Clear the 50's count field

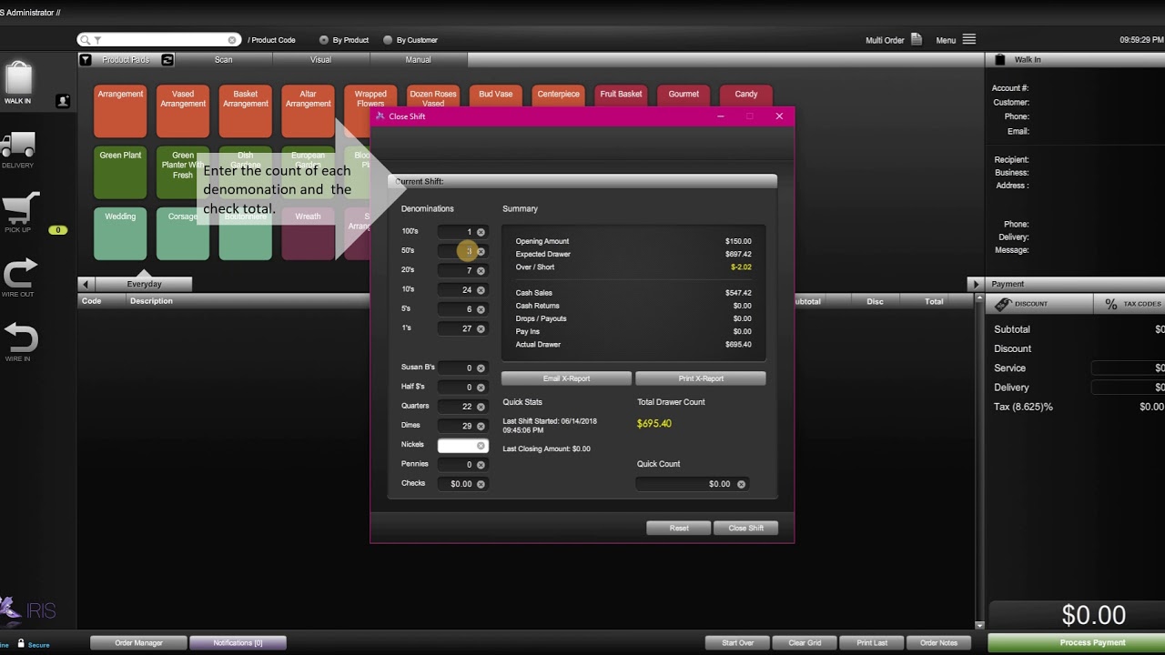pyautogui.click(x=481, y=251)
